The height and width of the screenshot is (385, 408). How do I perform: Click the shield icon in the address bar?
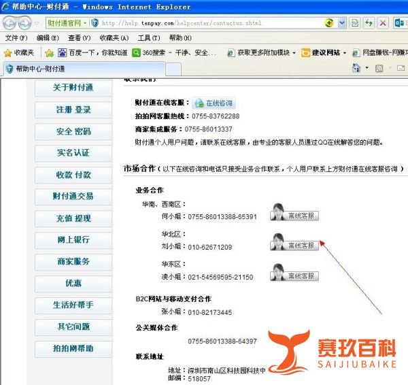tap(95, 23)
